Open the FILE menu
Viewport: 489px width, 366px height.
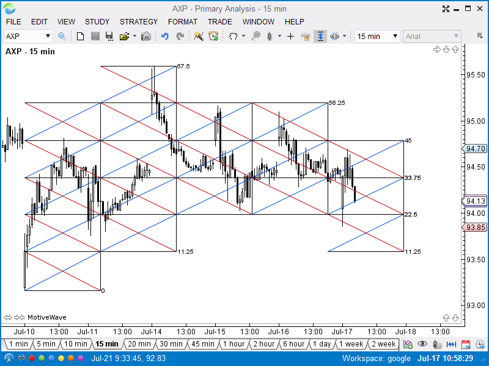tap(13, 22)
